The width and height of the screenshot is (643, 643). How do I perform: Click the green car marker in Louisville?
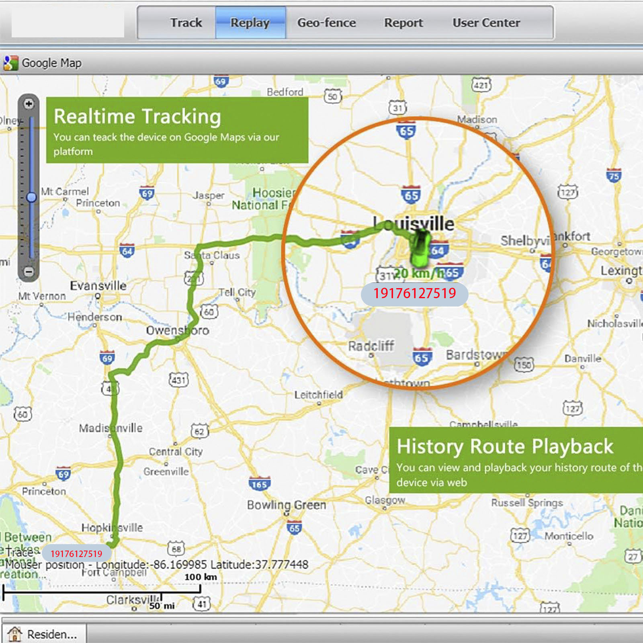[420, 249]
